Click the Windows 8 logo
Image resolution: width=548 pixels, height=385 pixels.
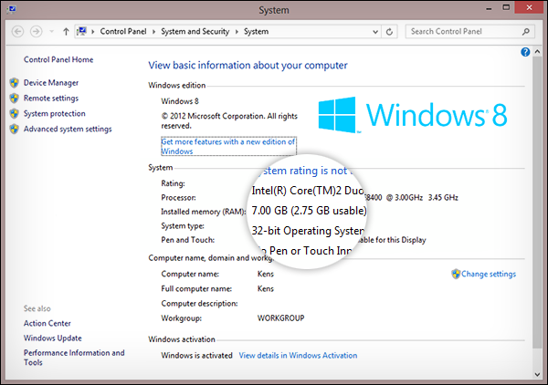click(413, 115)
